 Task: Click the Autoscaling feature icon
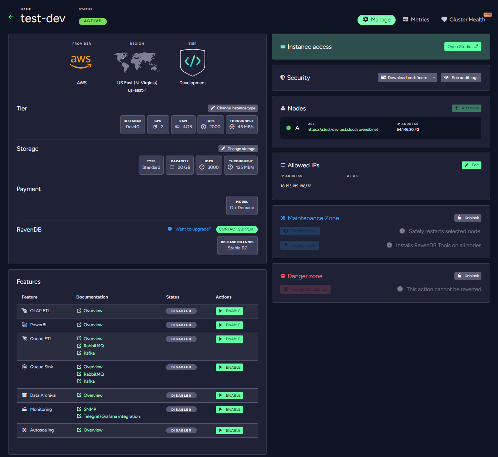(24, 430)
